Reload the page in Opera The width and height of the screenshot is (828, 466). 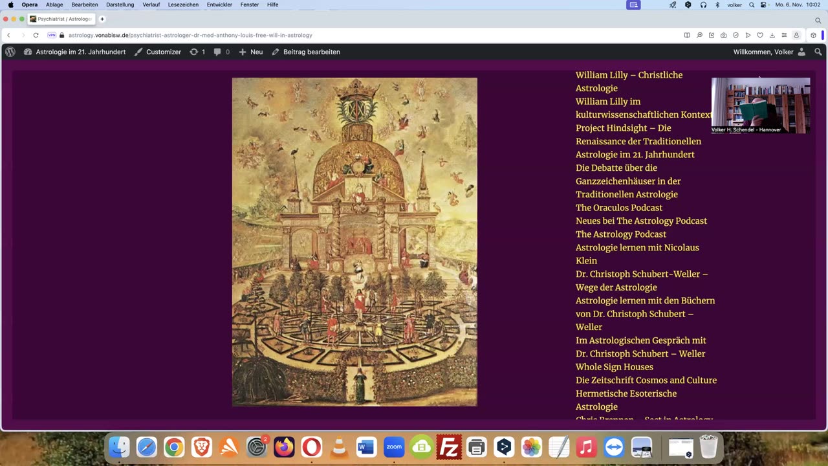click(36, 35)
